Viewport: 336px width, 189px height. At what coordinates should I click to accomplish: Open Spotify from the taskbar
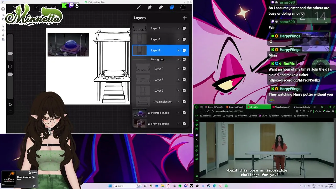[x=180, y=186]
